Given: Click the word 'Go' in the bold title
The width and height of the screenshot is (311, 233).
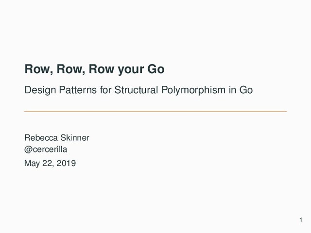Looking at the screenshot, I should point(156,69).
